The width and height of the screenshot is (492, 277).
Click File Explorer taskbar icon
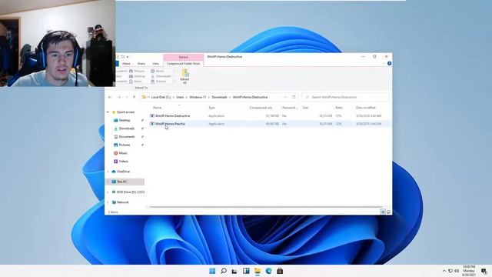point(258,271)
